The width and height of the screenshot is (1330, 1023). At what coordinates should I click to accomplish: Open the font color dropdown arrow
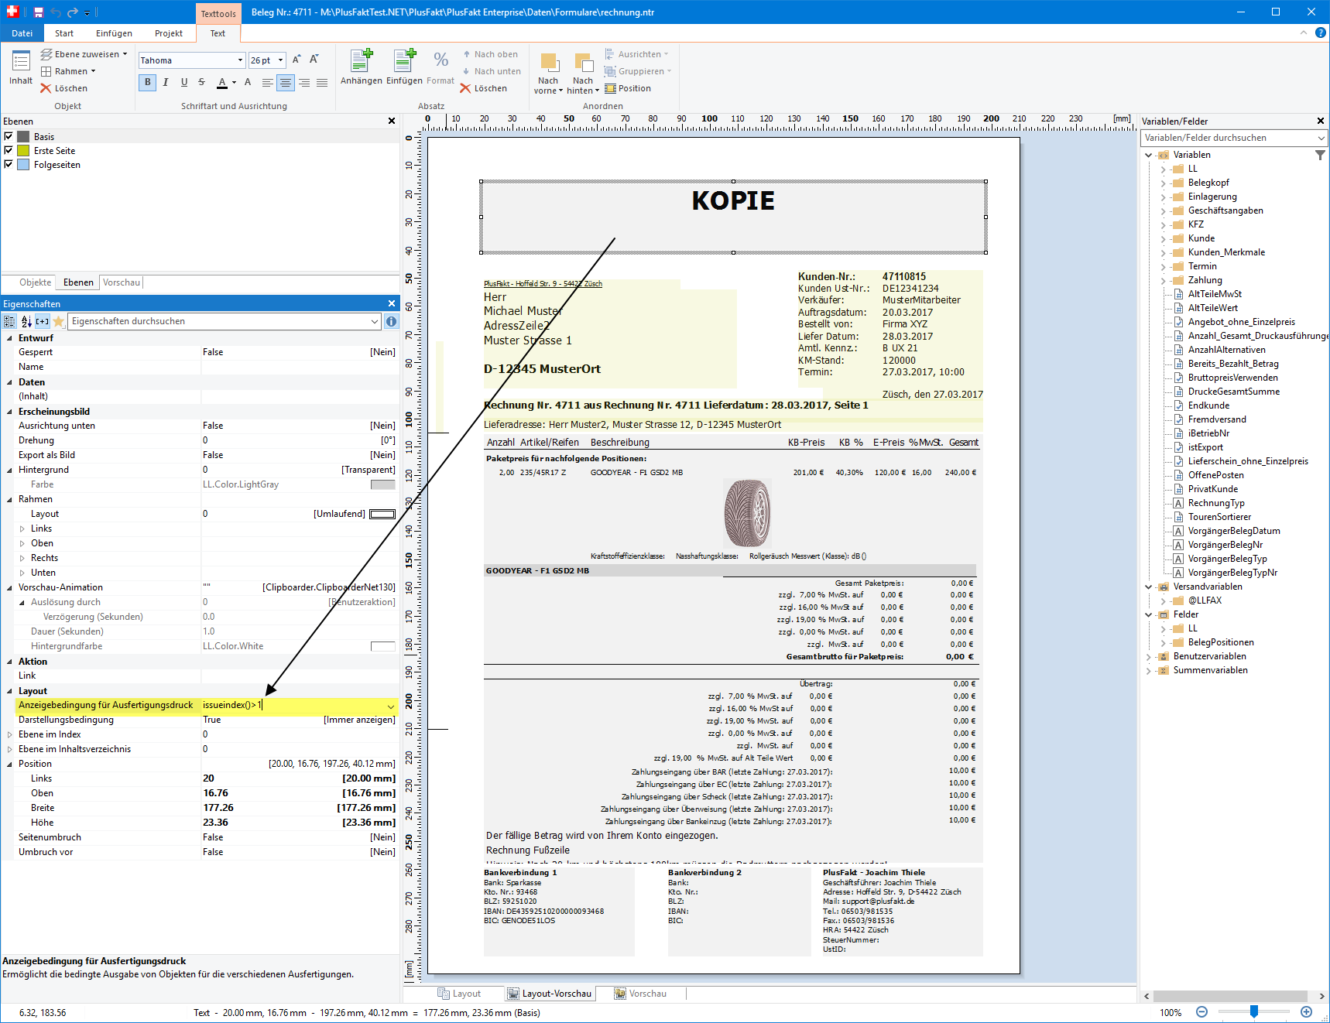coord(234,82)
